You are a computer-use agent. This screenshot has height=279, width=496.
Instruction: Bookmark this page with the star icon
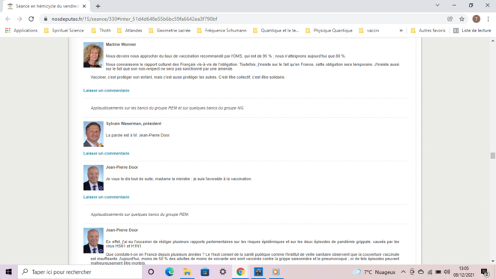(461, 19)
